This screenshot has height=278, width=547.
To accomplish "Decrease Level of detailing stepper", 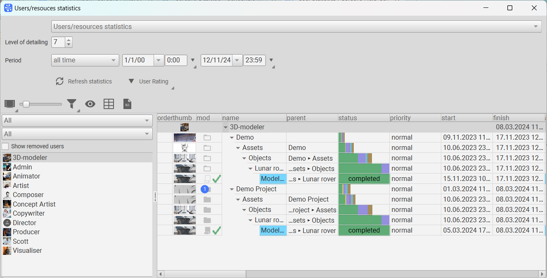I will pos(69,45).
